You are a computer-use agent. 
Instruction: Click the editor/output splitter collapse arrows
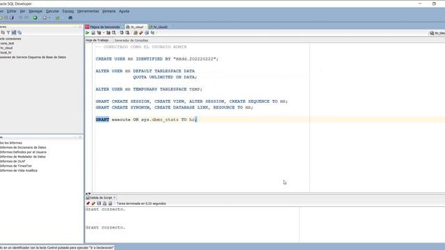tap(88, 194)
